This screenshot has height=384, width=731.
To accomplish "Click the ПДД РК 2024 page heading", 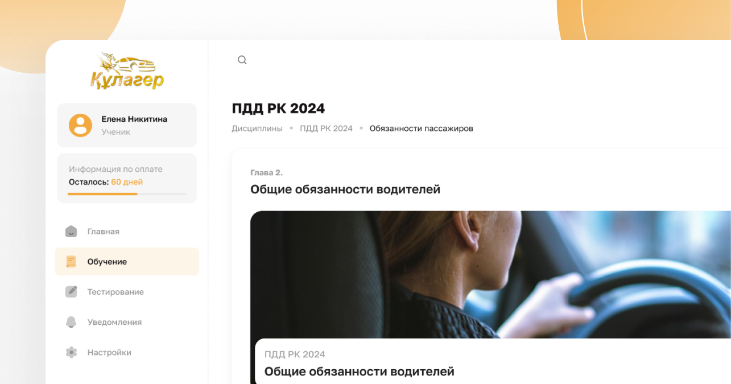I will click(x=278, y=108).
